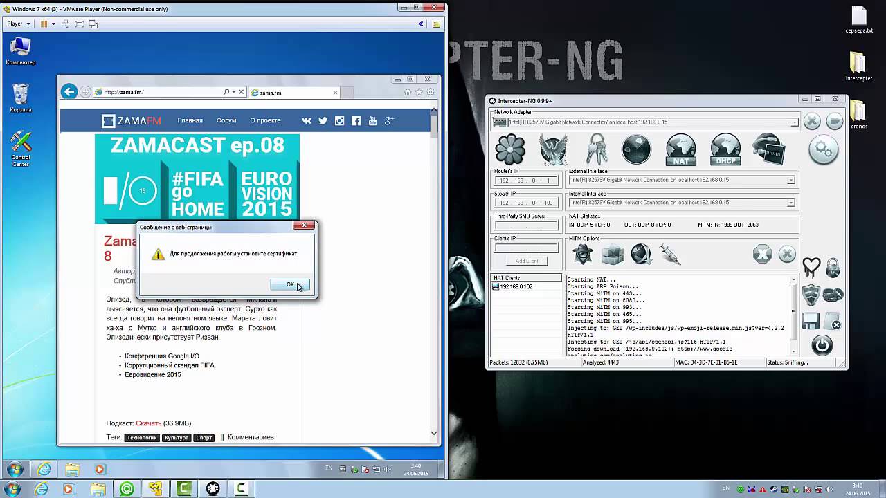Click OK in the certificate message dialog

[290, 285]
